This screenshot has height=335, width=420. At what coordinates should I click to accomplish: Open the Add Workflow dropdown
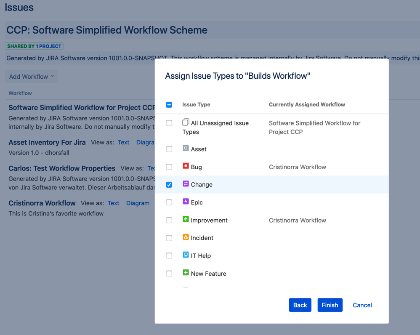click(x=31, y=76)
